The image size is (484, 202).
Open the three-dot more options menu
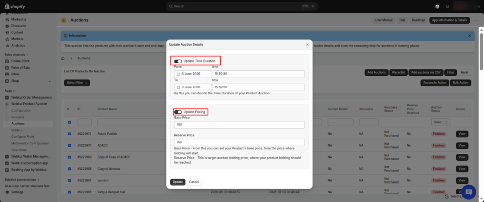coord(476,20)
